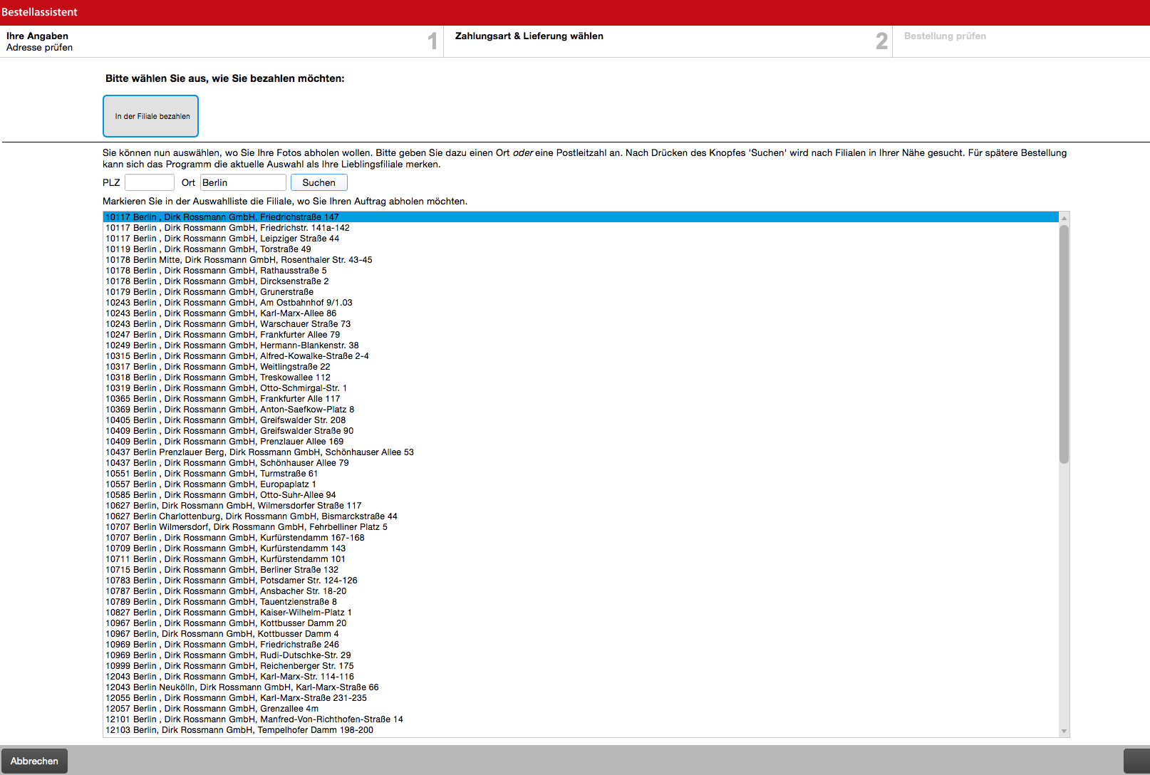Choose the Treskowallee 112 branch

[x=581, y=378]
